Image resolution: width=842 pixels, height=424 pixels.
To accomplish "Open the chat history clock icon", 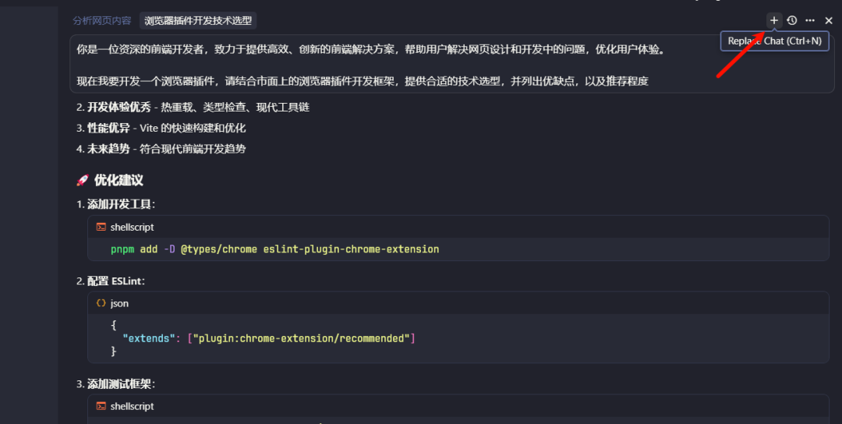I will [x=792, y=20].
